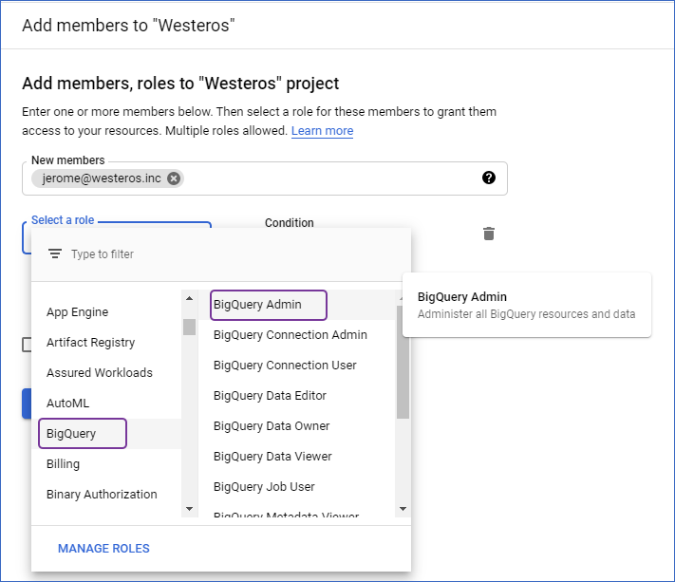The width and height of the screenshot is (675, 582).
Task: Select AutoML category
Action: coord(106,404)
